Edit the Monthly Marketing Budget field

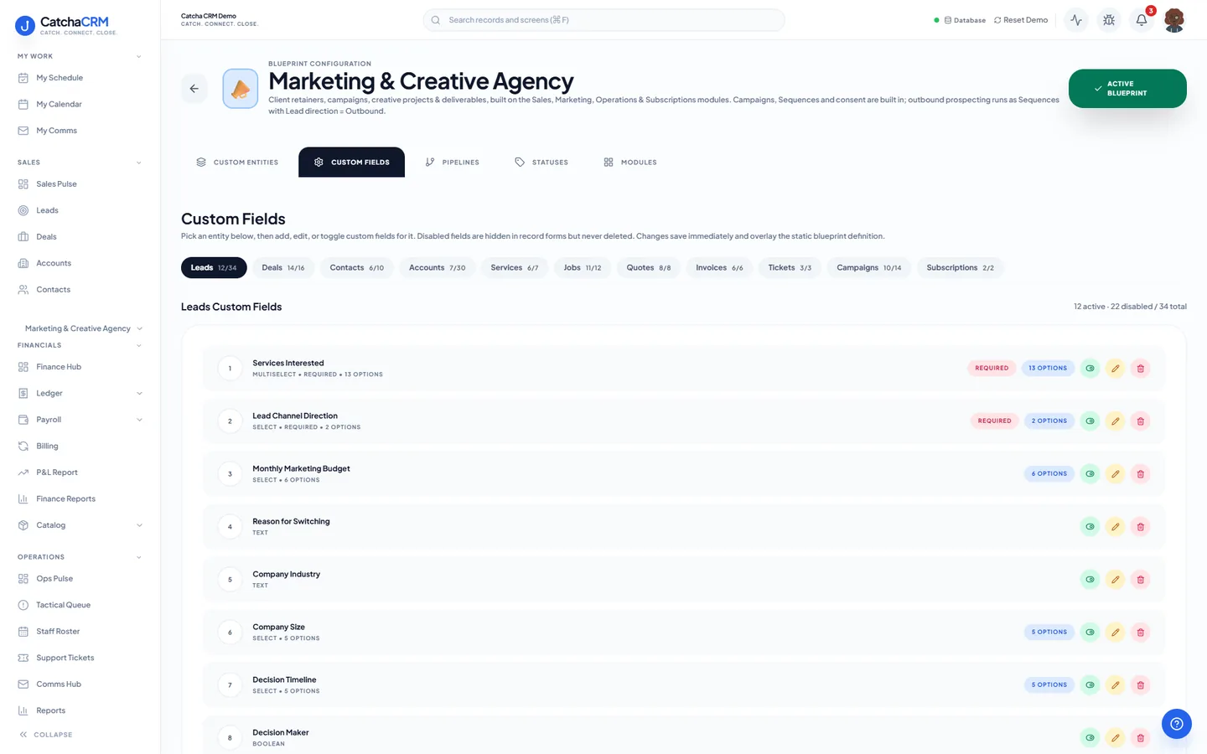[x=1115, y=473]
